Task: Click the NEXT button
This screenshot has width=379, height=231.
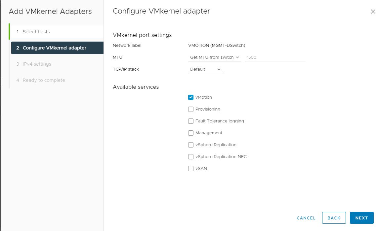Action: [361, 218]
